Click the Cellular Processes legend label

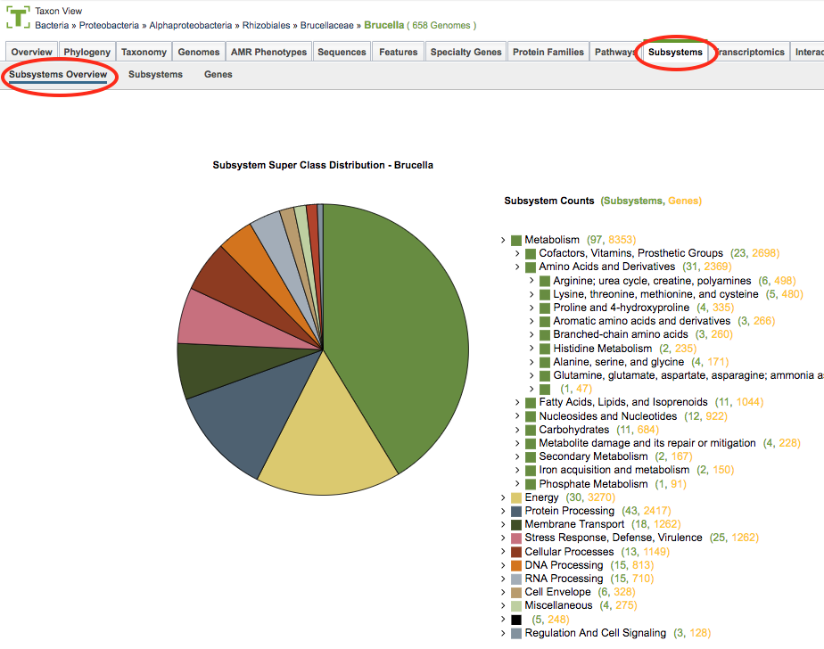(x=569, y=552)
